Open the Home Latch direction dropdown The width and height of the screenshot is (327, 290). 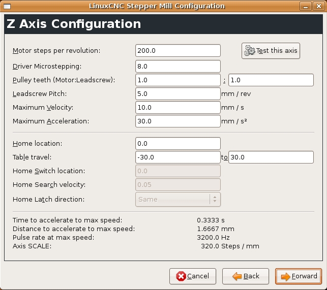point(178,200)
